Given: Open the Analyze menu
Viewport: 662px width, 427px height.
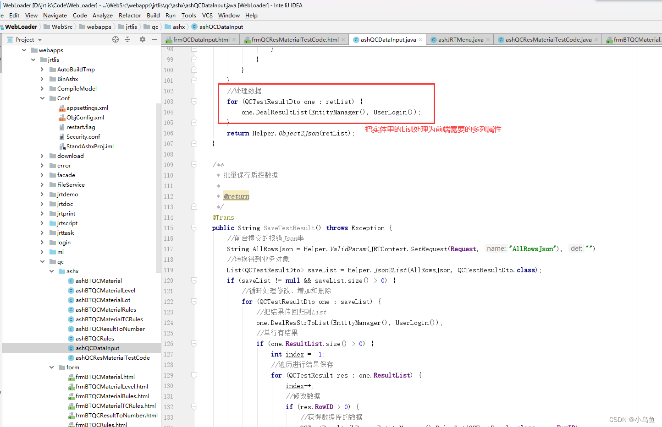Looking at the screenshot, I should click(x=103, y=15).
